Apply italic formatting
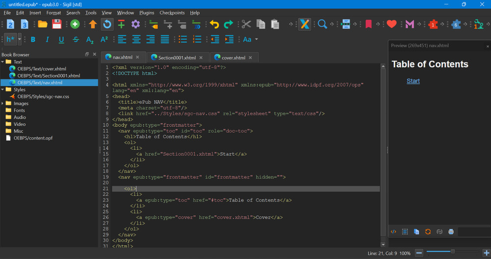Viewport: 491px width, 259px height. tap(47, 39)
